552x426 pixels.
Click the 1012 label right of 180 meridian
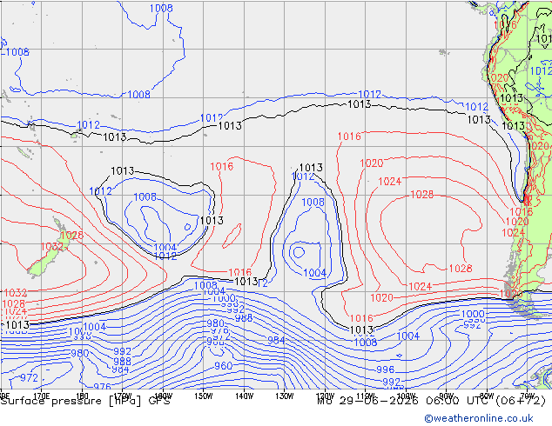point(88,125)
